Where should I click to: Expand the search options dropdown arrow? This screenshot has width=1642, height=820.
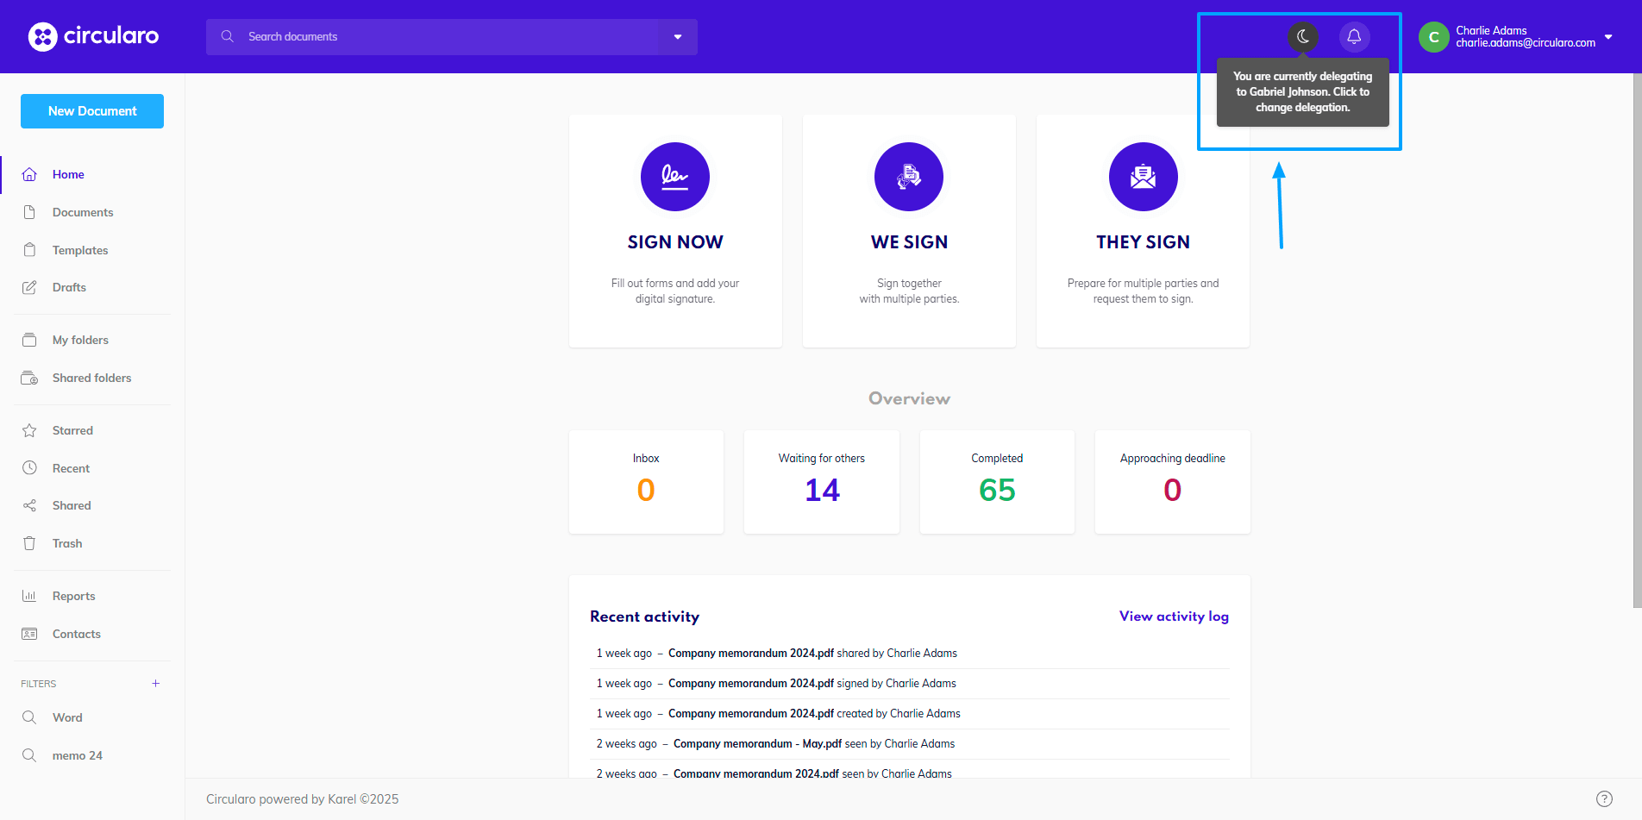678,37
